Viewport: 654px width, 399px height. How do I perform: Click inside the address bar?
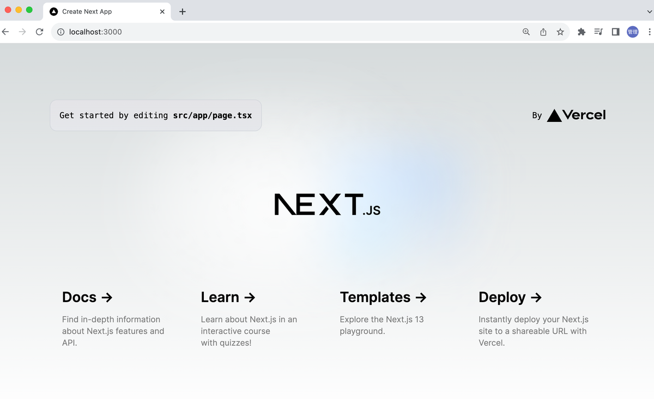pyautogui.click(x=218, y=32)
